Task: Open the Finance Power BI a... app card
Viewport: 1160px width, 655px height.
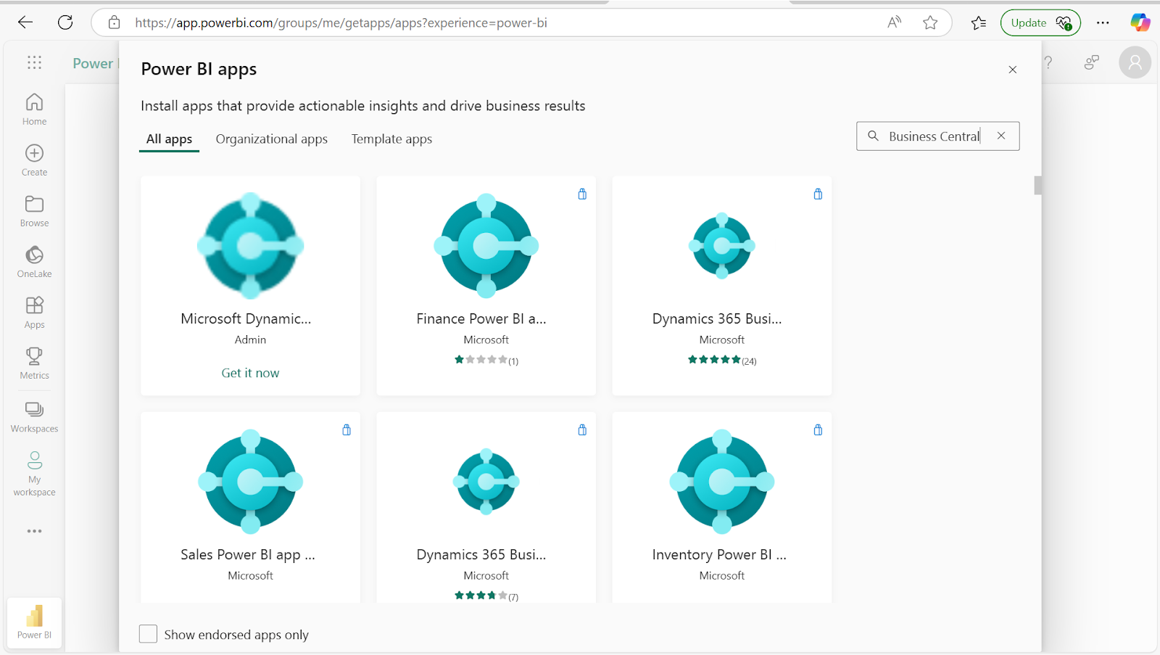Action: click(x=486, y=286)
